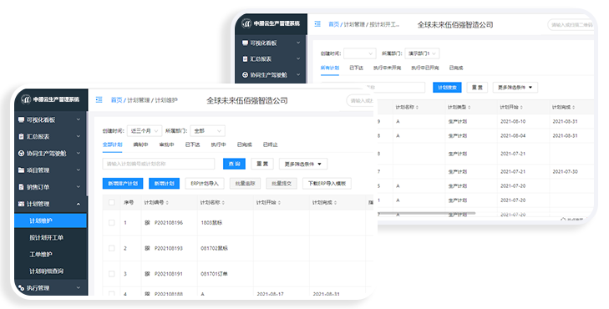Viewport: 609px width, 309px height.
Task: Tick the checkbox for row P202108191
Action: coord(111,274)
